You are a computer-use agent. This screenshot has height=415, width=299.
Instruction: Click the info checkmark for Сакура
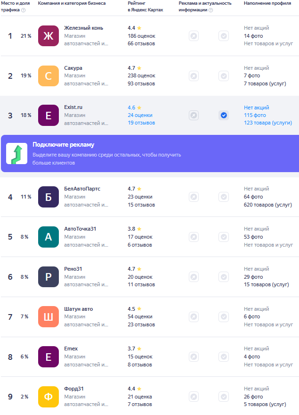click(224, 76)
